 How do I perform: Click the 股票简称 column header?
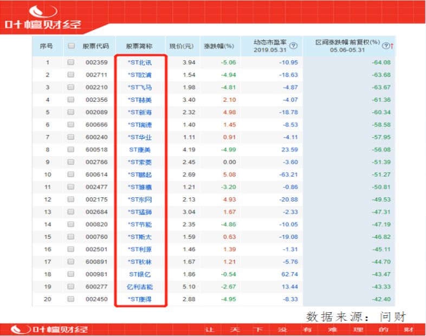tap(139, 46)
